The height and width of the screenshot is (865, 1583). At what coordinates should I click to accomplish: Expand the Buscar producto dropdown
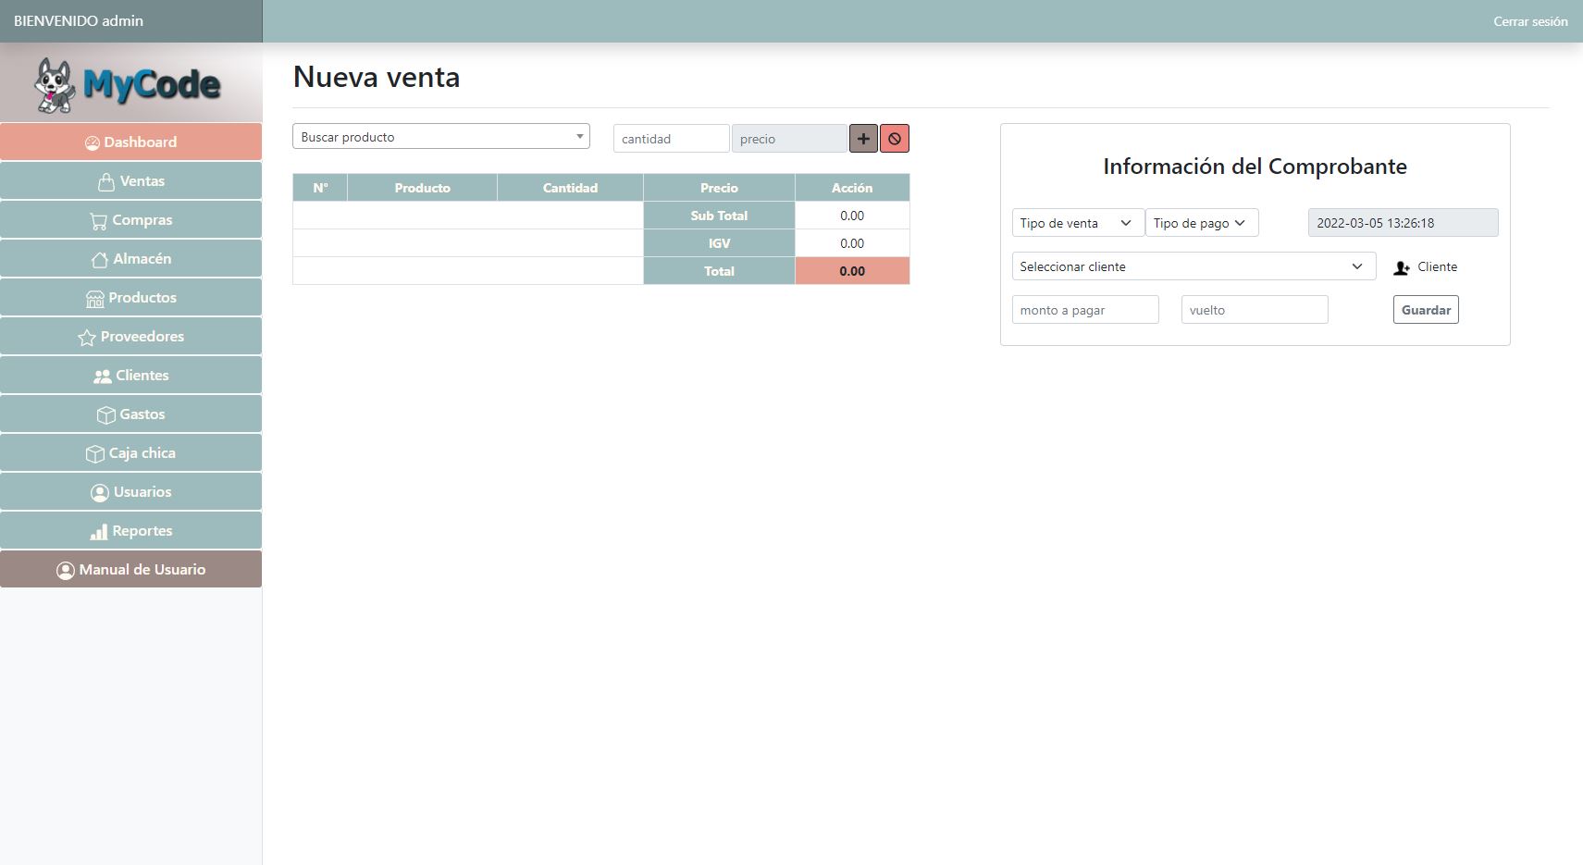(x=440, y=137)
